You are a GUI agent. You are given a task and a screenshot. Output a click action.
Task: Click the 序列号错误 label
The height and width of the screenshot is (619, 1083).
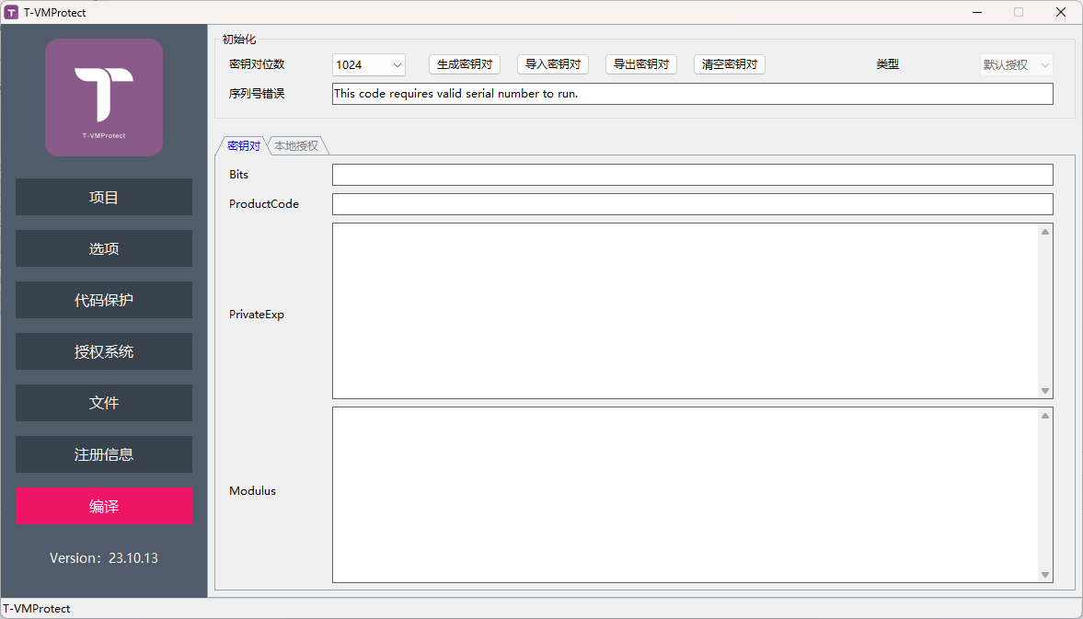[257, 93]
